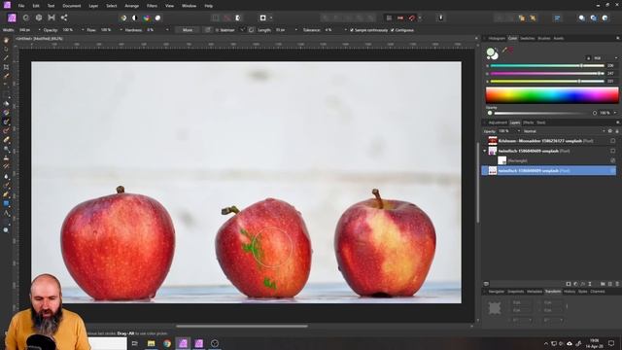Toggle the Contiguous checkbox
Viewport: 622px width, 350px height.
393,30
